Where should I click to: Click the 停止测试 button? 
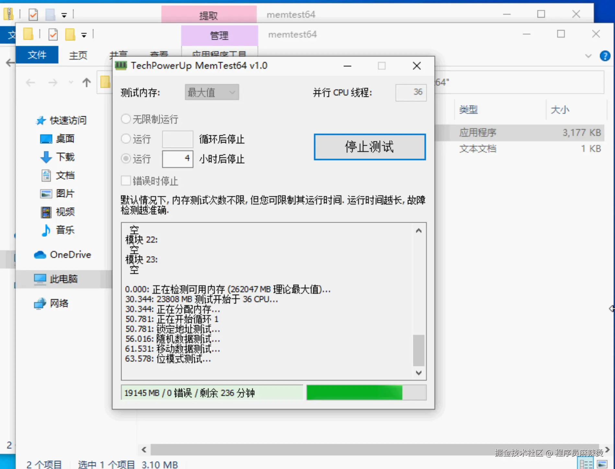(x=369, y=147)
